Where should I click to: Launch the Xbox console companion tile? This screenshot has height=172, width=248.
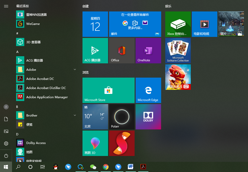(x=178, y=24)
